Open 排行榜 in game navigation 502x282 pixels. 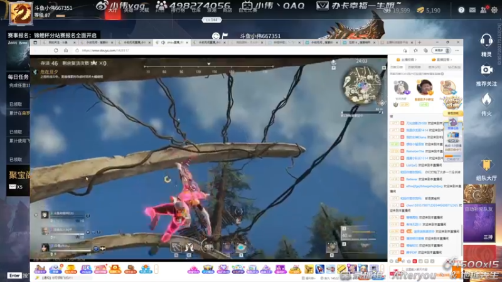coord(178,11)
